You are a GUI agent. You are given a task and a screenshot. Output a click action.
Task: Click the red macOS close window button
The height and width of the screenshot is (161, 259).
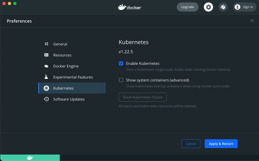point(4,3)
